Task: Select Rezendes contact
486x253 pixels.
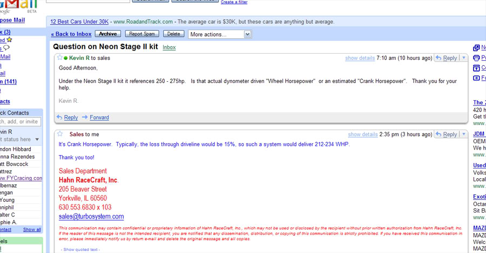Action: 17,157
